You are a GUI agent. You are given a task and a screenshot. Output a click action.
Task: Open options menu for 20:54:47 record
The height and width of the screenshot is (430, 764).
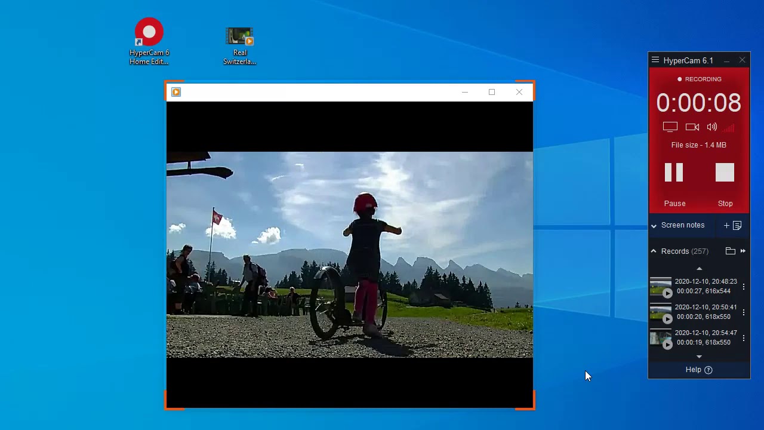[744, 338]
